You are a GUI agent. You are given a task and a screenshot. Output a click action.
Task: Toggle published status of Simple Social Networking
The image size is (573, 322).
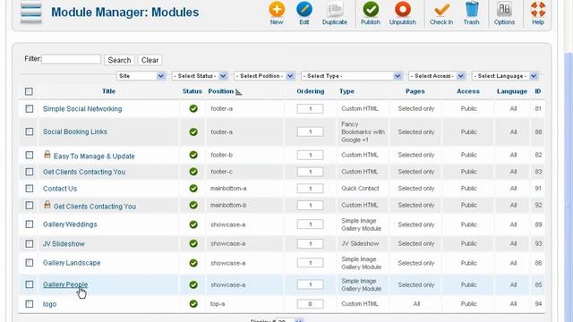[x=193, y=108]
